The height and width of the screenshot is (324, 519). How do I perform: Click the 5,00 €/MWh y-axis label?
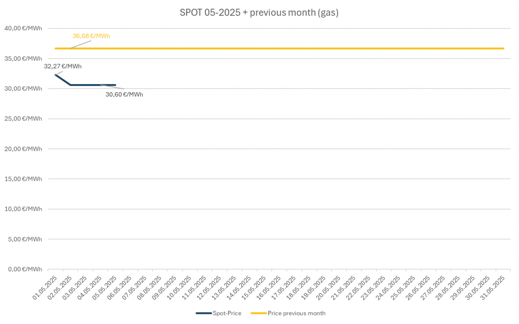click(24, 239)
